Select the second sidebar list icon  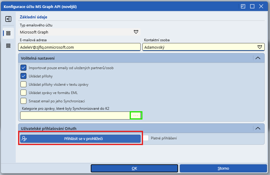(x=8, y=46)
